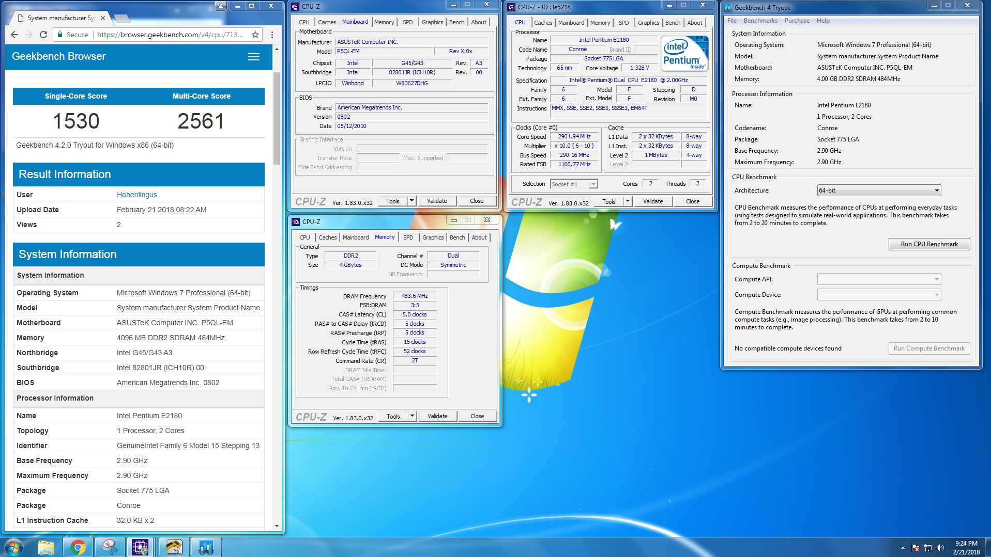
Task: Click the Chrome forward arrow
Action: click(x=29, y=35)
